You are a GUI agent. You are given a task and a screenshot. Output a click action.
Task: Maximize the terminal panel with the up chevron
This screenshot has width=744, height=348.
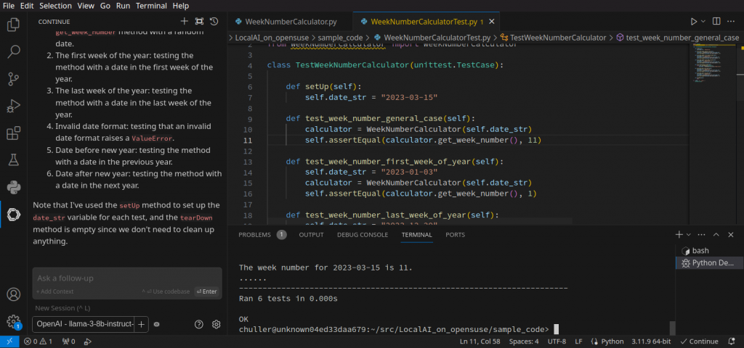pyautogui.click(x=716, y=235)
